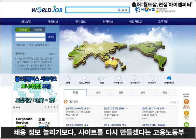Open notice 월드잡플러스 서포터즈 모니터링팀
The image size is (196, 139).
36,62
